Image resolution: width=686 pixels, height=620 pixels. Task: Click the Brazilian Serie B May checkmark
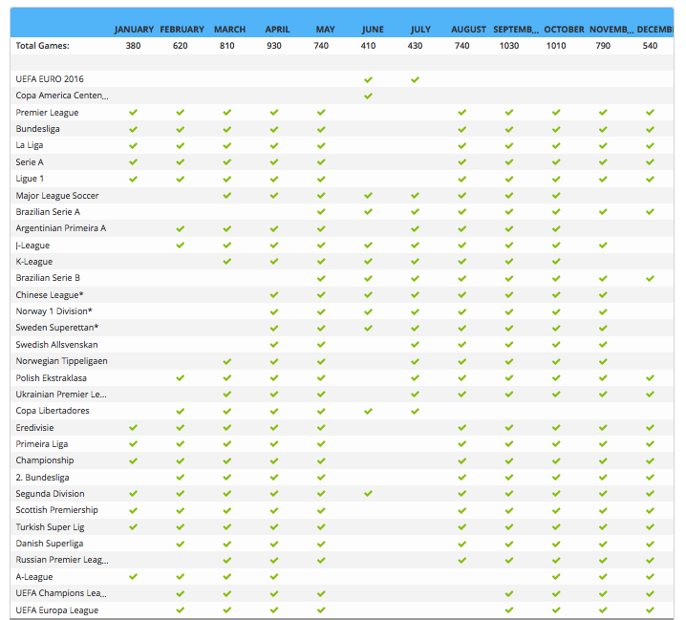pos(321,278)
